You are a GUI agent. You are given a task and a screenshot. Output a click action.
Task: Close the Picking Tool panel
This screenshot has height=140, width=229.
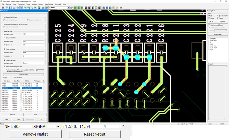(x=227, y=11)
